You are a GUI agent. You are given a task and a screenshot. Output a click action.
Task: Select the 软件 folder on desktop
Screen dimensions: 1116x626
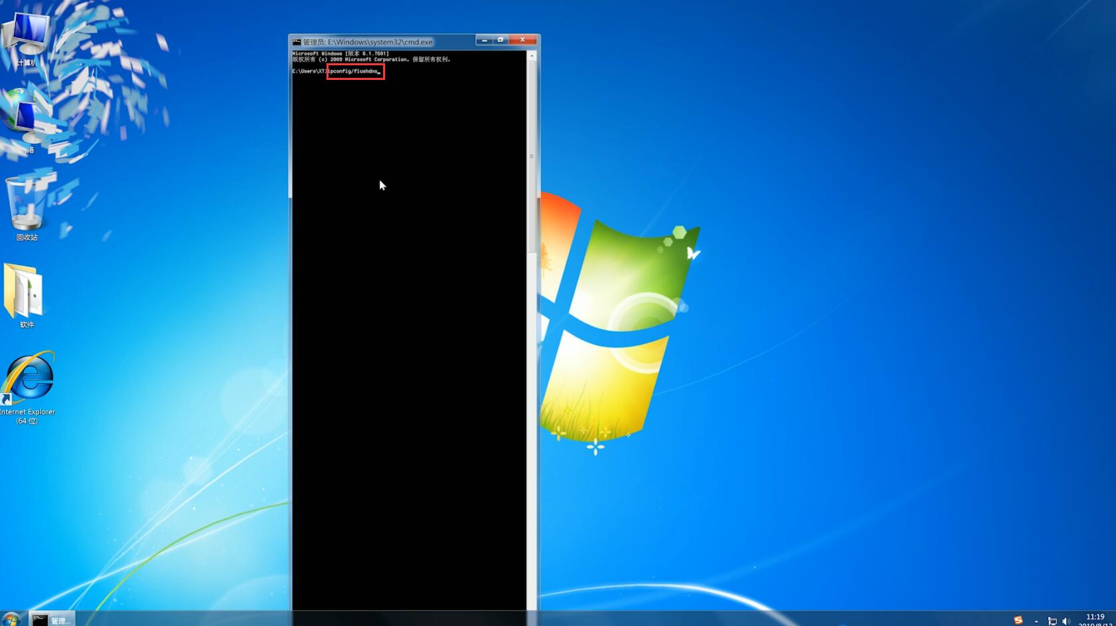[x=25, y=296]
